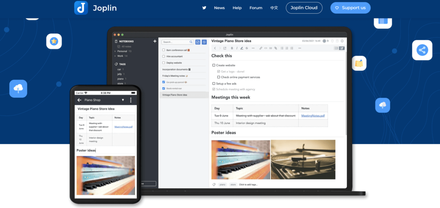The width and height of the screenshot is (440, 208).
Task: Go to the Forum page
Action: (x=256, y=8)
